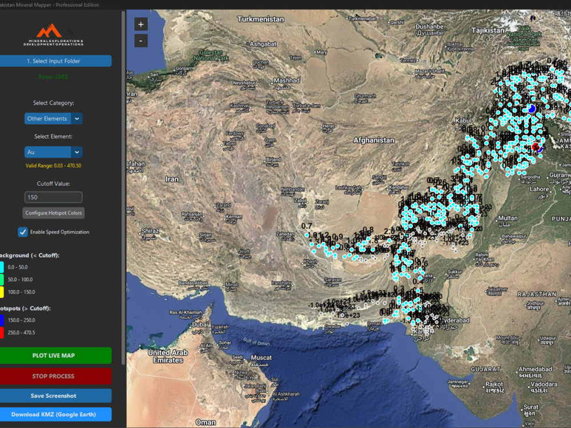Focus the Cutoff Value input field
The height and width of the screenshot is (428, 571).
[53, 197]
